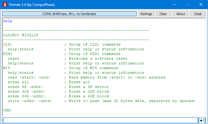The image size is (208, 124).
Task: Click the 'read <start> <end>' command line
Action: 29,77
